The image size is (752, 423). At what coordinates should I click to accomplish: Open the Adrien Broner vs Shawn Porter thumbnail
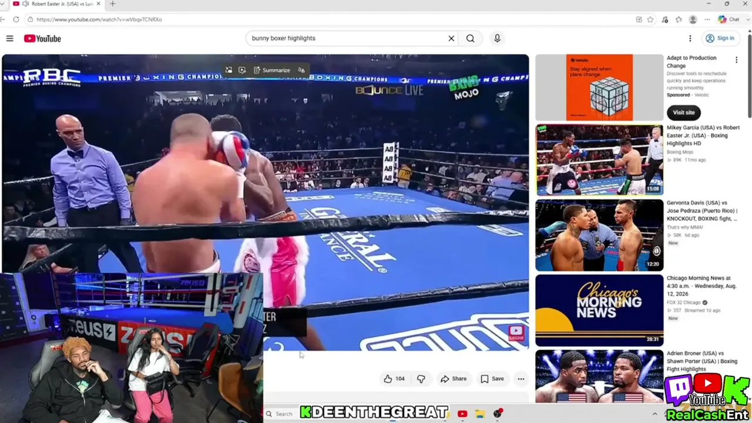(599, 377)
